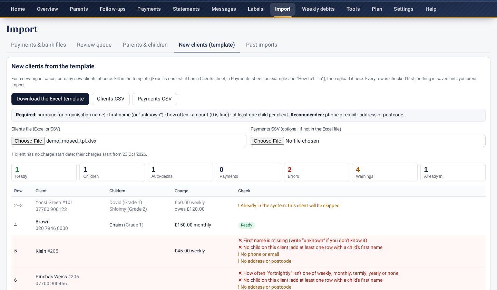This screenshot has width=497, height=290.
Task: Go to the Labels section
Action: (x=255, y=9)
